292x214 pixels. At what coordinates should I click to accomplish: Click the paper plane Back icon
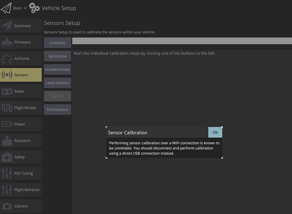(x=6, y=8)
